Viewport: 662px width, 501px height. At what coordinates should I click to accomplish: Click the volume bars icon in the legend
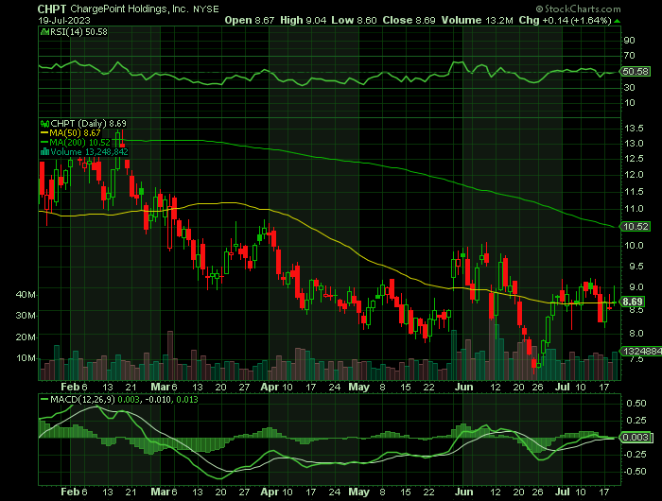point(44,151)
